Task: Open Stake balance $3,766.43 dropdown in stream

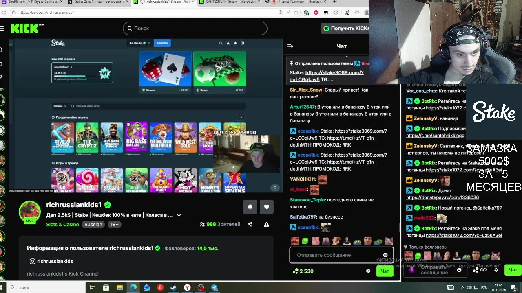Action: point(140,43)
